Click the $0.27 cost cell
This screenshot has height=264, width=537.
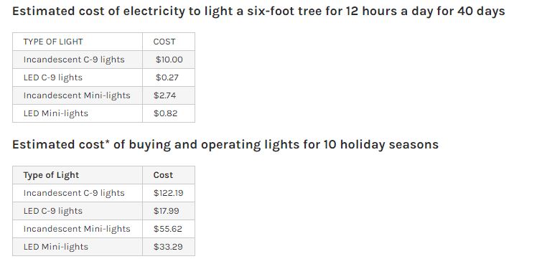click(x=167, y=77)
